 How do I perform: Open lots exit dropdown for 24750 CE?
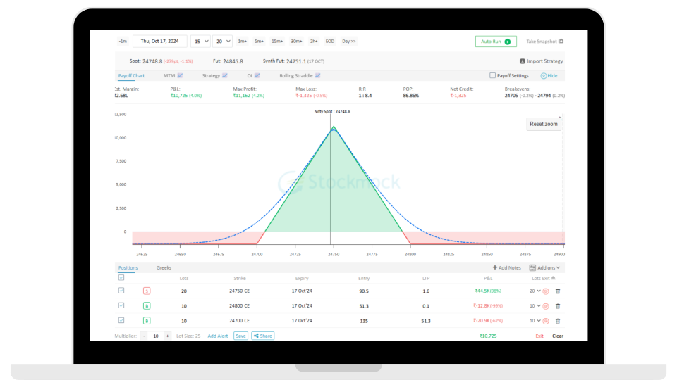(535, 291)
